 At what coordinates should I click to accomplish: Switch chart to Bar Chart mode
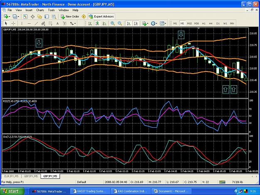tap(90, 23)
